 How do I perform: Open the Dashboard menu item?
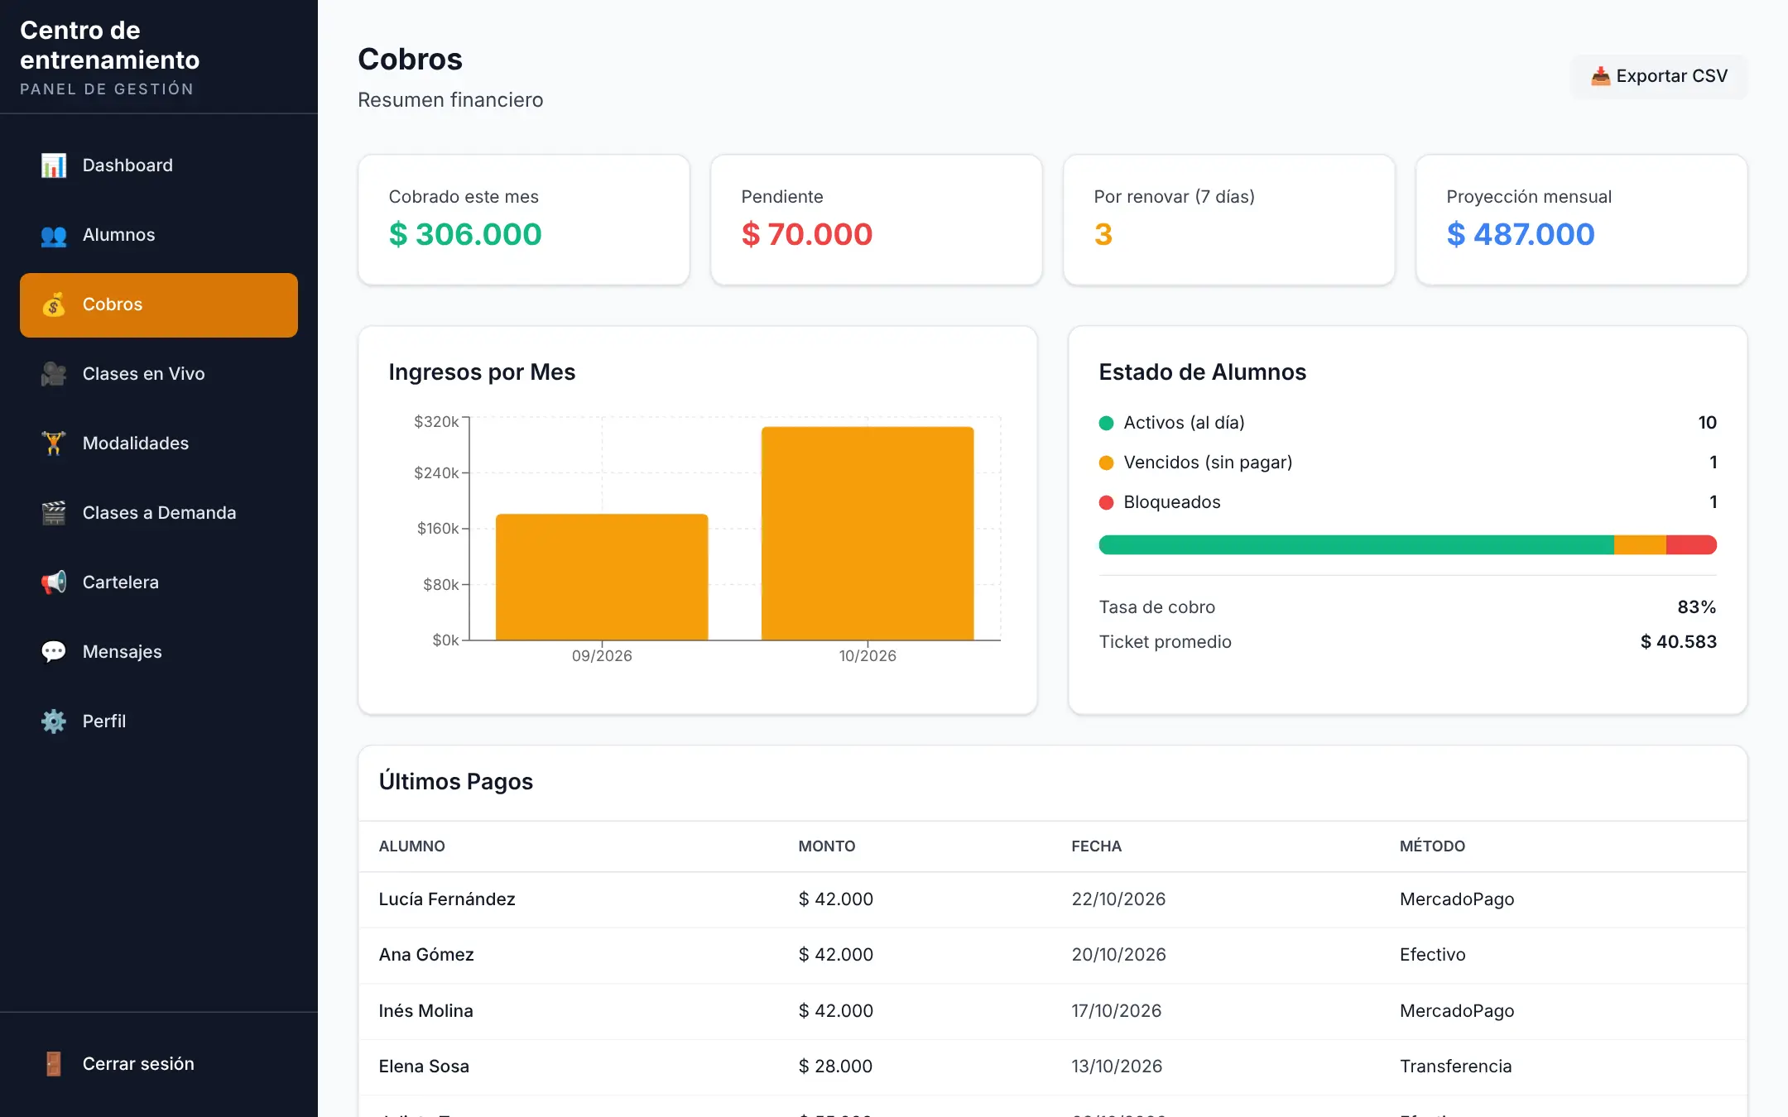point(159,165)
